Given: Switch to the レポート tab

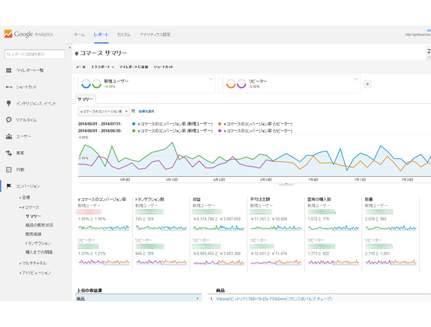Looking at the screenshot, I should point(101,34).
